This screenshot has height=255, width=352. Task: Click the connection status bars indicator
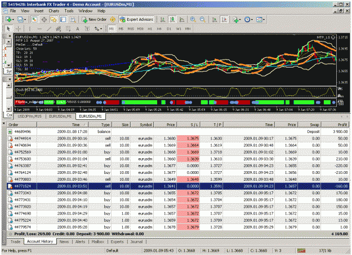point(301,250)
